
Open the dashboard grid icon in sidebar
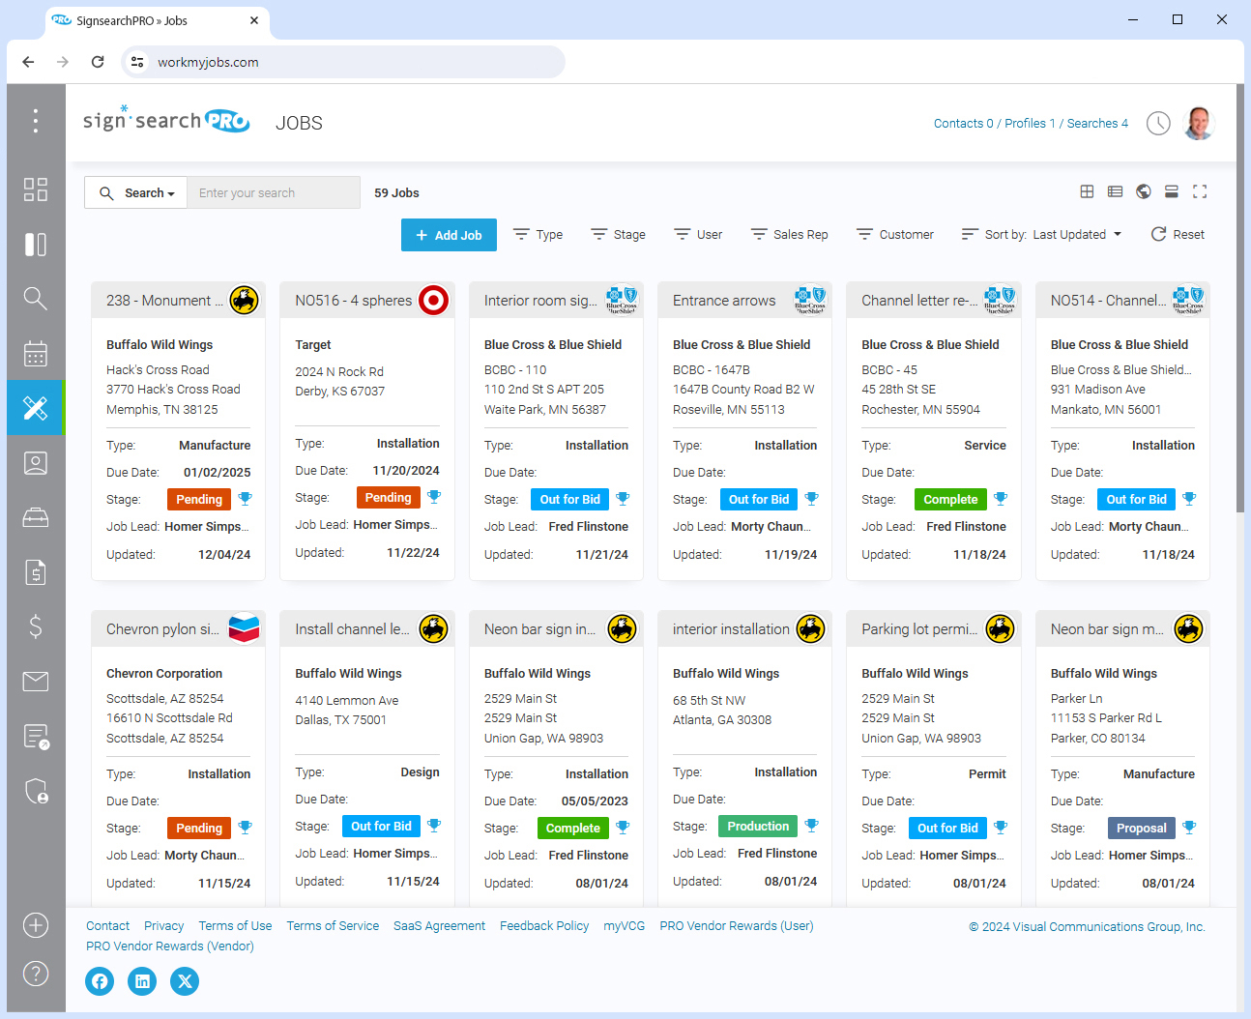[36, 189]
